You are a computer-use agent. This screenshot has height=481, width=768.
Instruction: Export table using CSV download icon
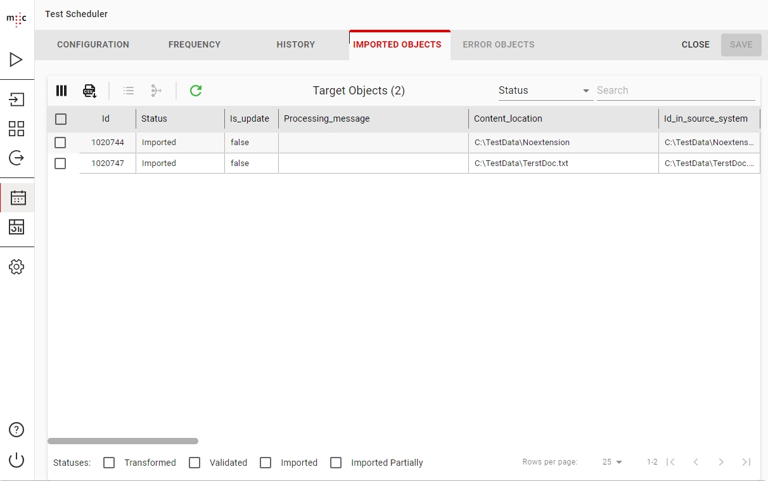[x=89, y=91]
